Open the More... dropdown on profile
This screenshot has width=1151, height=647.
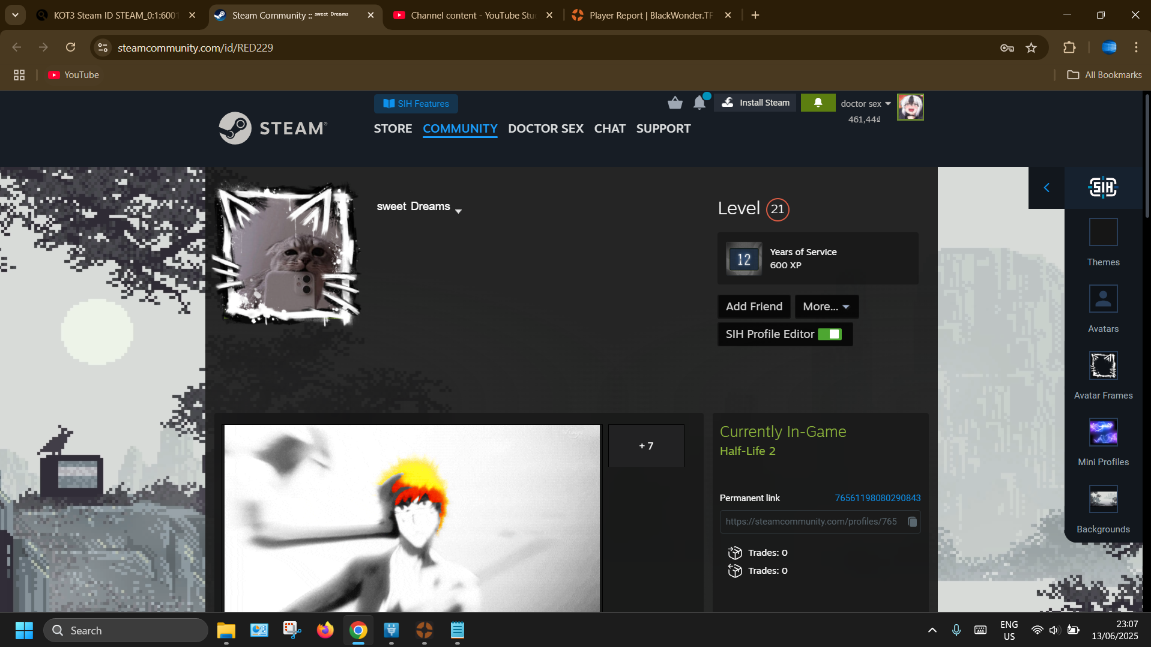826,307
